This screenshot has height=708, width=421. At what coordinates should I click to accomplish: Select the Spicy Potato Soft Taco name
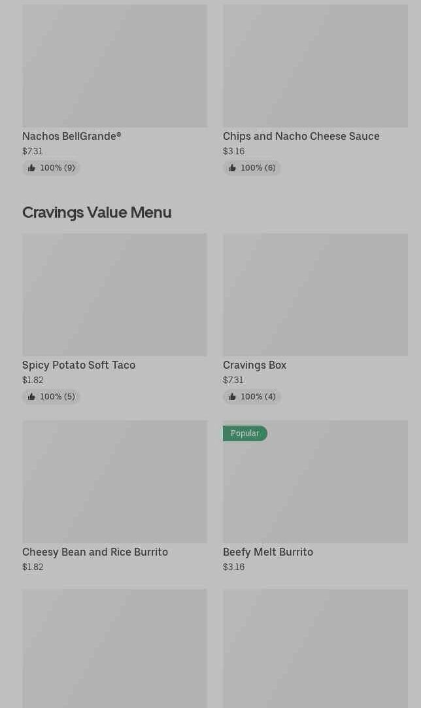78,365
